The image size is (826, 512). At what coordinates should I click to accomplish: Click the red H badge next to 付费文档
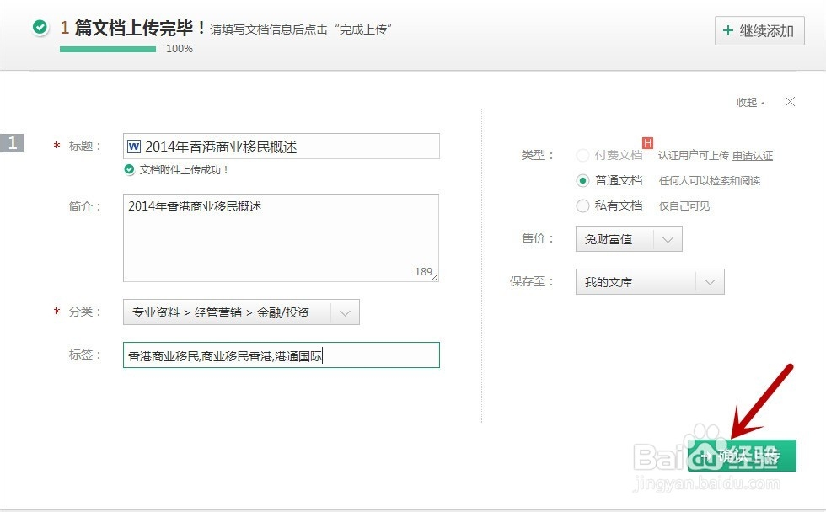pos(648,143)
